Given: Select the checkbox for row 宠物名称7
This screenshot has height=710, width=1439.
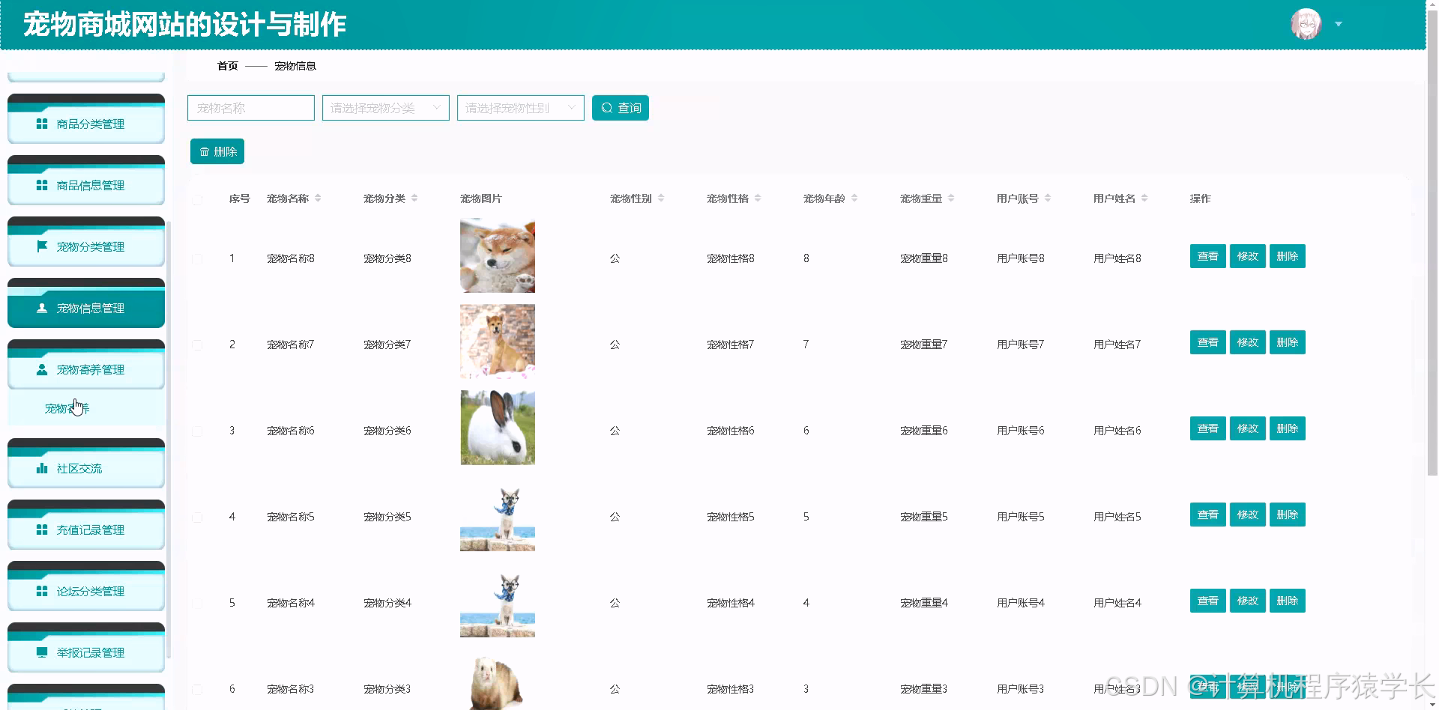Looking at the screenshot, I should coord(197,345).
